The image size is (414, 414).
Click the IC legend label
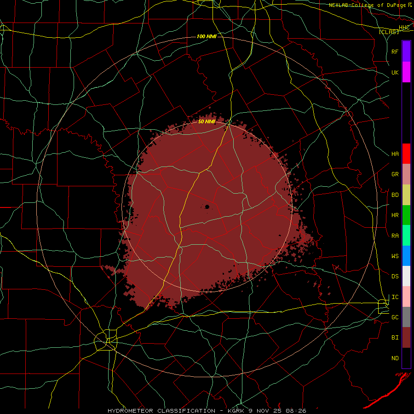point(395,297)
